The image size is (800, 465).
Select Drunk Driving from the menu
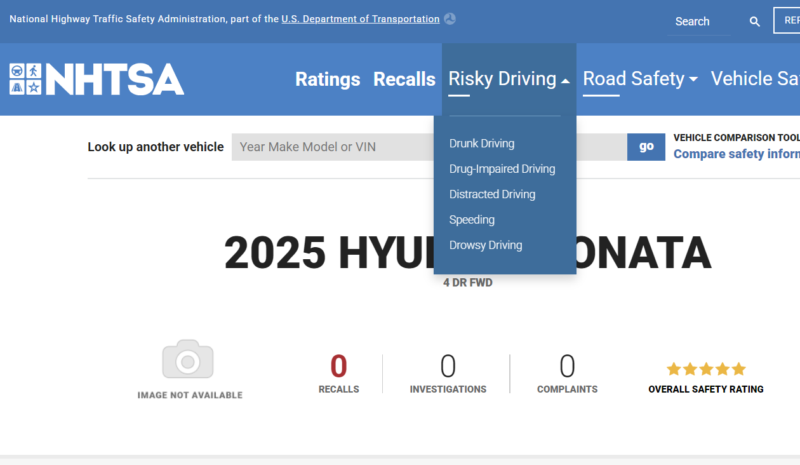pyautogui.click(x=482, y=144)
